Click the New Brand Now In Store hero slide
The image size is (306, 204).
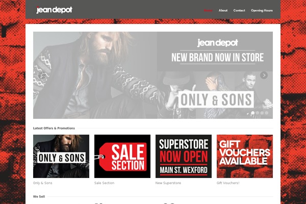[153, 75]
